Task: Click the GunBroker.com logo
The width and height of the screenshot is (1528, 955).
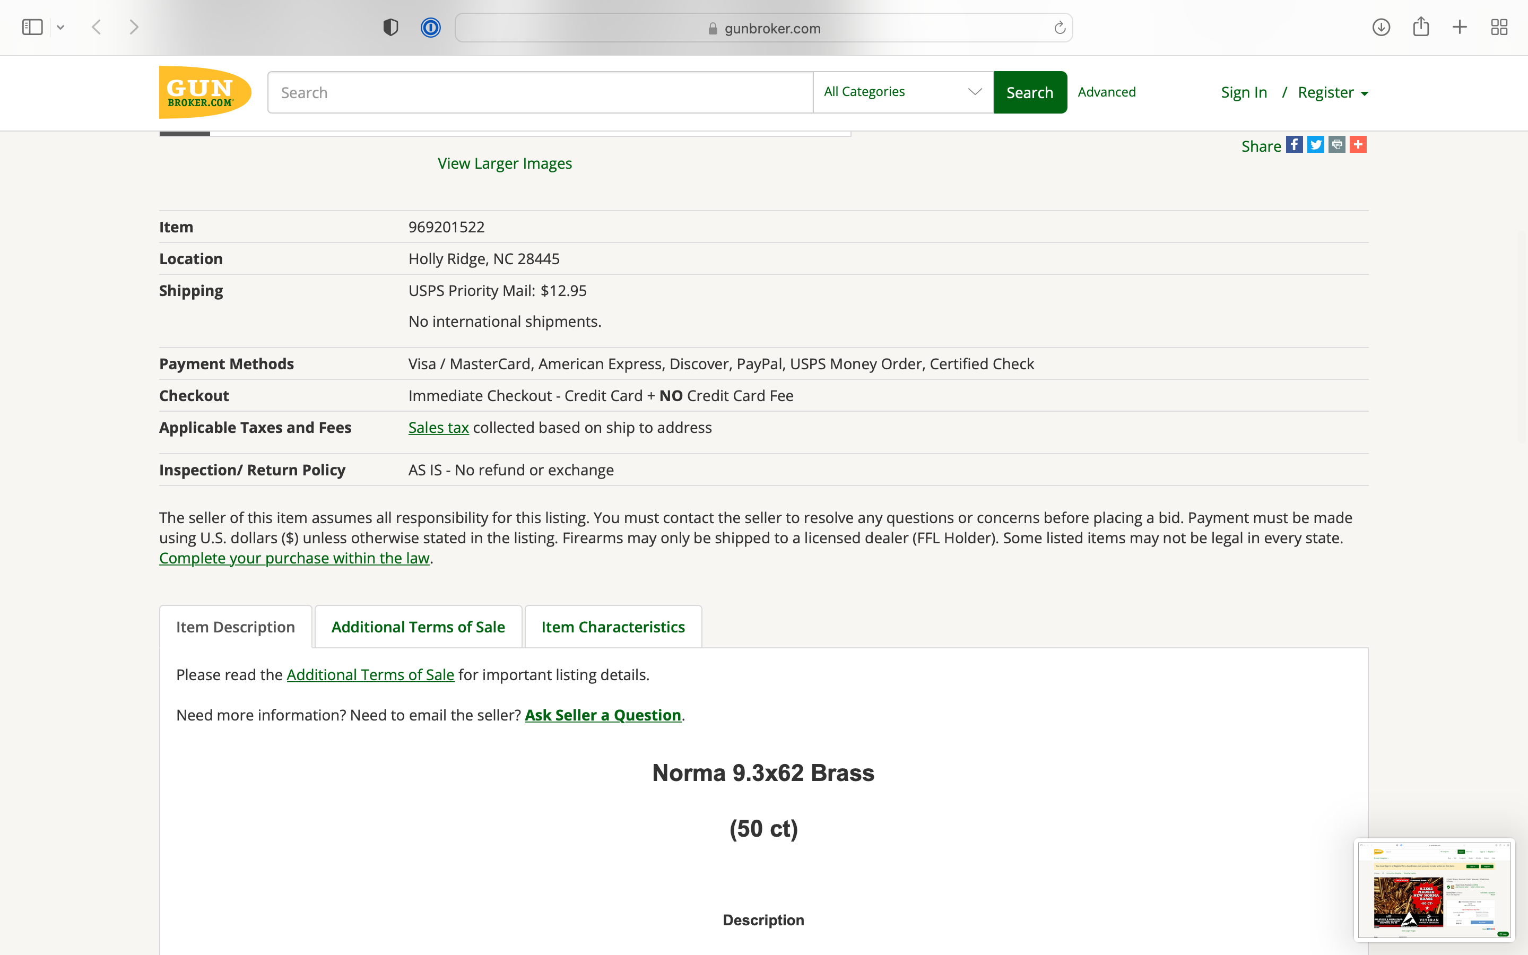Action: click(x=205, y=92)
